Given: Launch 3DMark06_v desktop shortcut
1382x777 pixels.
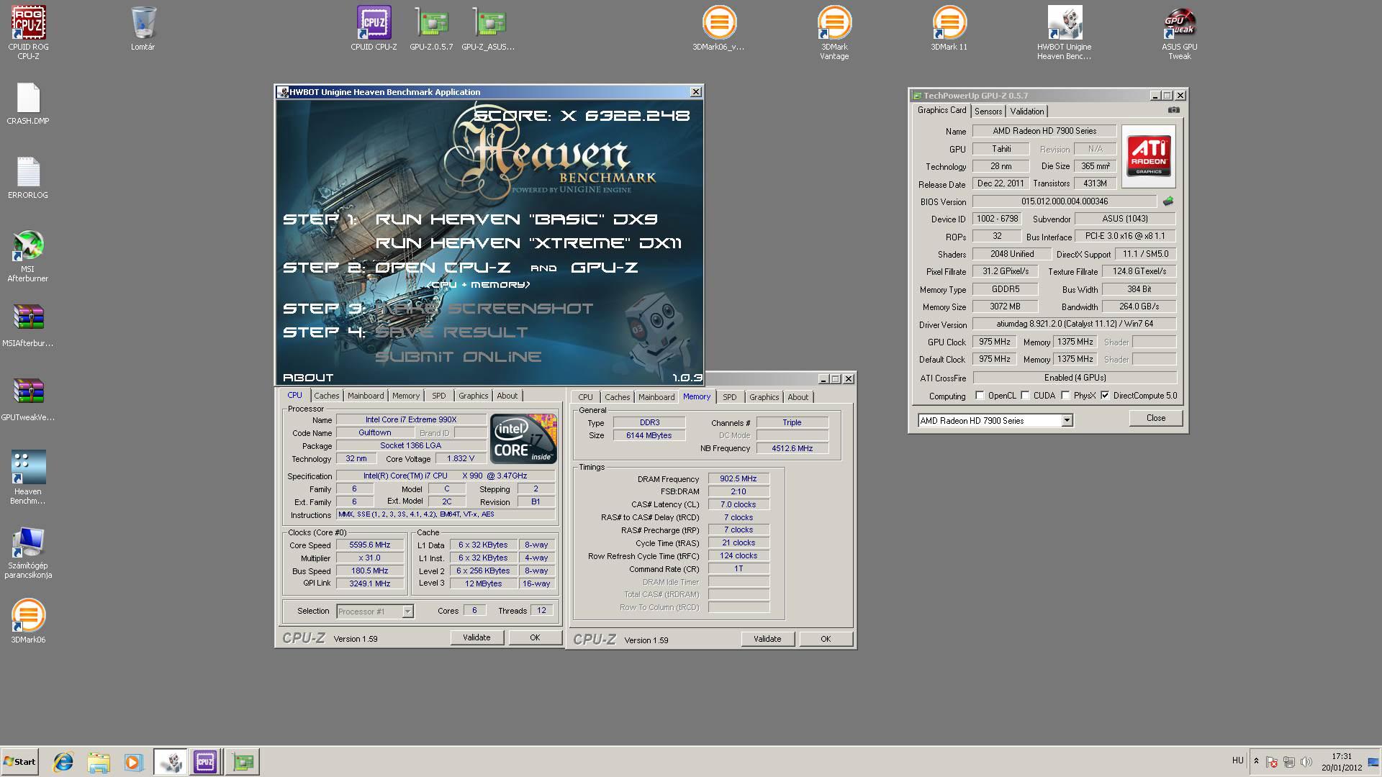Looking at the screenshot, I should point(718,29).
